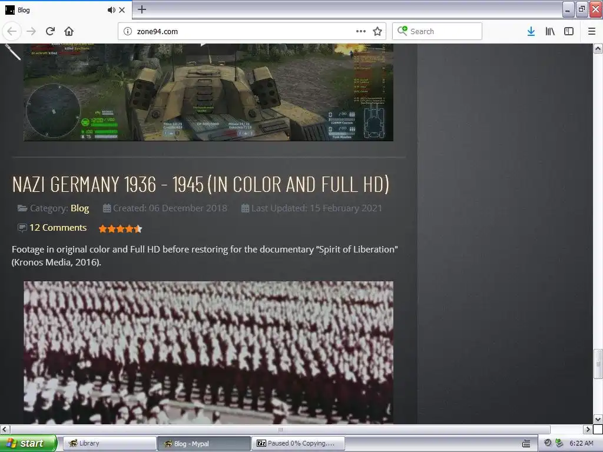Click the horizontal scrollbar thumb
The width and height of the screenshot is (603, 452).
click(x=280, y=429)
